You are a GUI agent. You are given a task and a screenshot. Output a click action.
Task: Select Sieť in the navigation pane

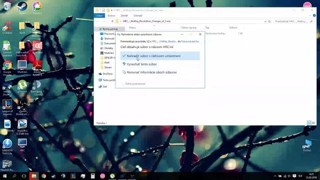(102, 86)
